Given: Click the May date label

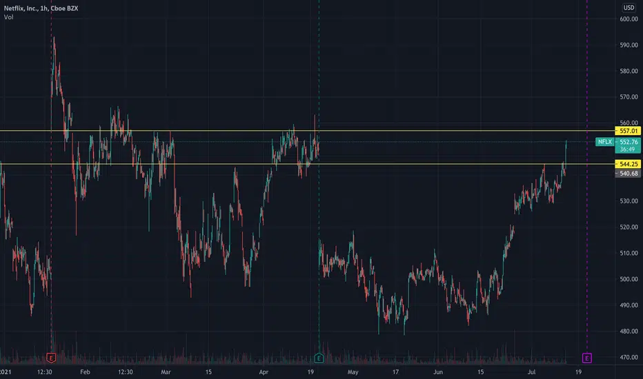Looking at the screenshot, I should pyautogui.click(x=353, y=372).
